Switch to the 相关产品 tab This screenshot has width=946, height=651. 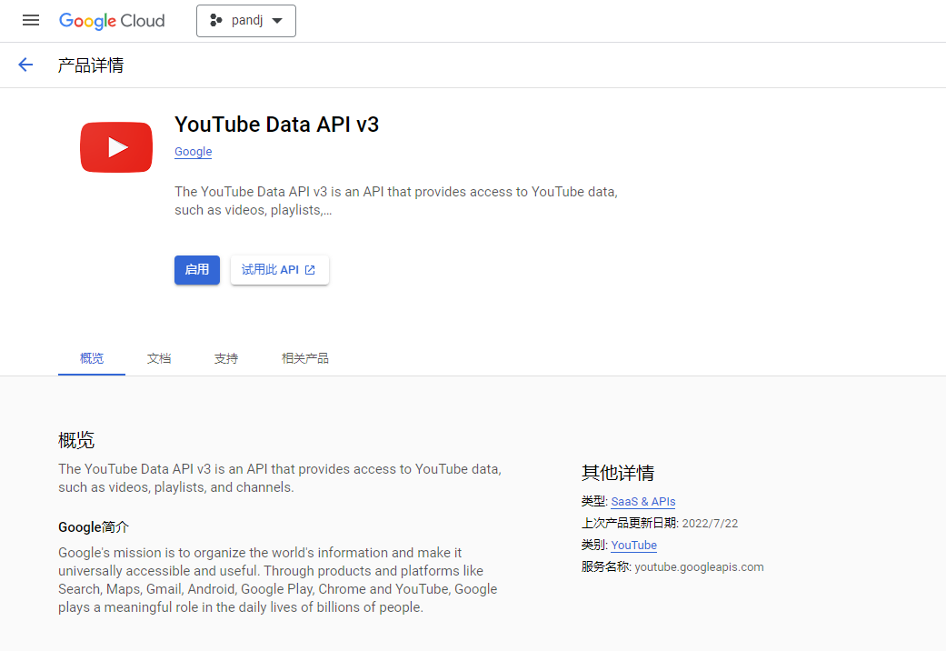tap(305, 358)
